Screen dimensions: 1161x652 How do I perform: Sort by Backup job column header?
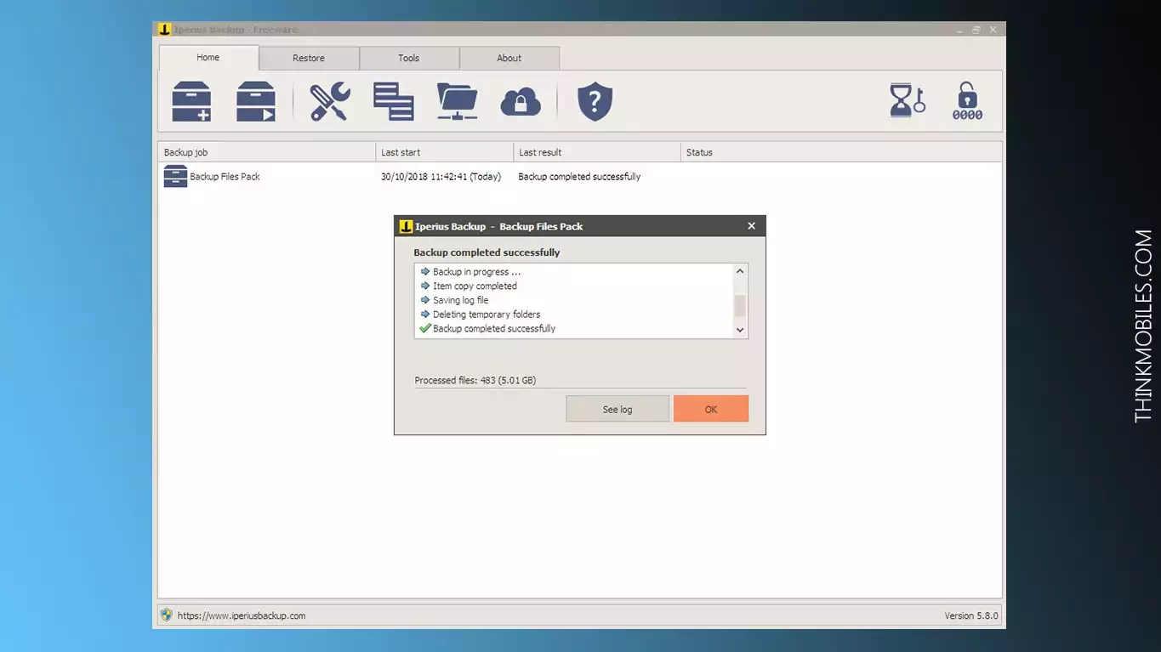(267, 152)
